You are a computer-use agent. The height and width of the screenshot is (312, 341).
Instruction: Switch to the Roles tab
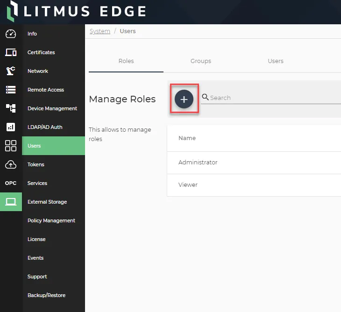click(x=126, y=61)
